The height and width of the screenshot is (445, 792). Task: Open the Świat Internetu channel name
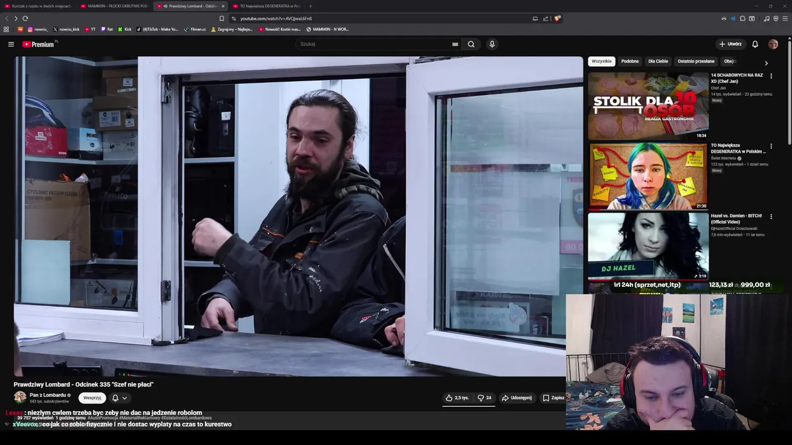[725, 158]
